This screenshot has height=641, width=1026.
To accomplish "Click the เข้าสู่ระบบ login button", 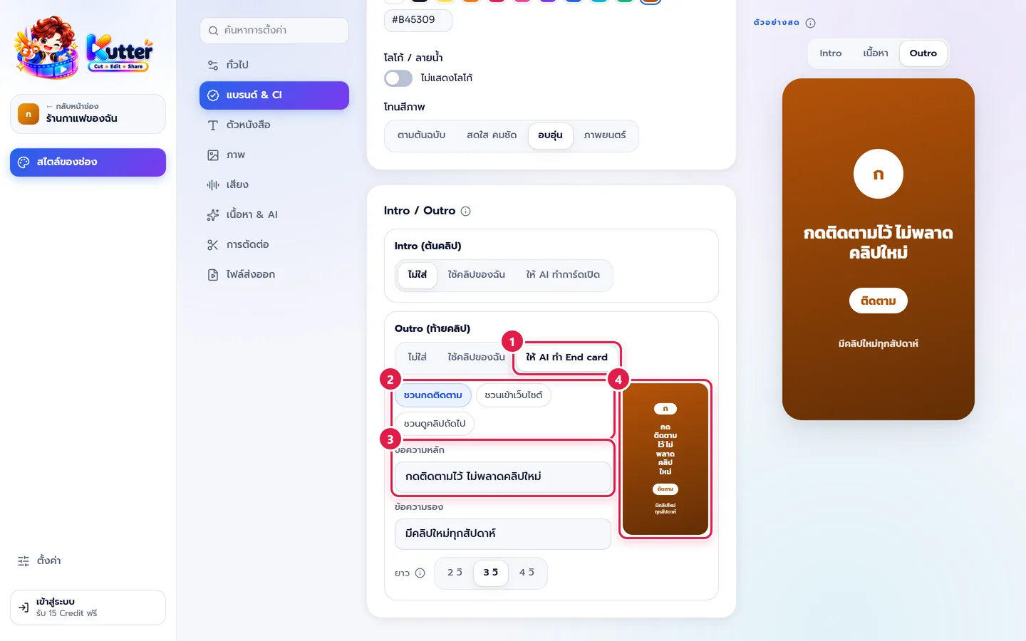I will point(88,608).
